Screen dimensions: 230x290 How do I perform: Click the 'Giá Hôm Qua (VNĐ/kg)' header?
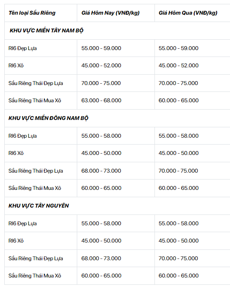188,13
